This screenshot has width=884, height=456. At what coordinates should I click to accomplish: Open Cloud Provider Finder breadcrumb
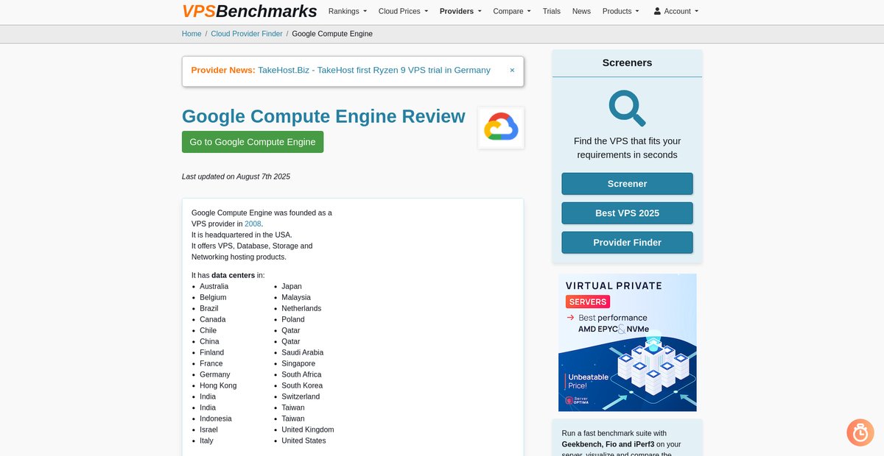(x=247, y=34)
